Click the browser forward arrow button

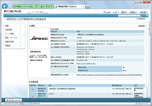10,6
